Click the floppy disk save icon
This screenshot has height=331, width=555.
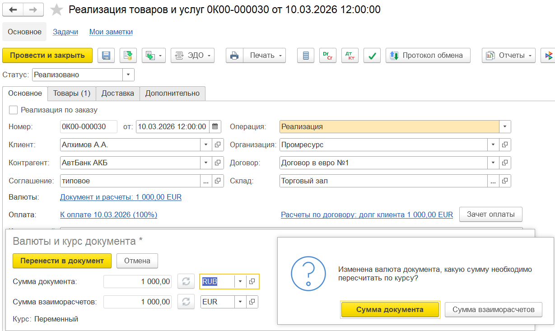106,56
